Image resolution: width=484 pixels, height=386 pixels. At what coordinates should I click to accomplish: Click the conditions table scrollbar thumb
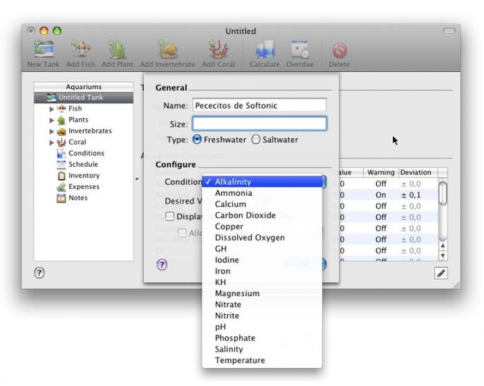443,193
